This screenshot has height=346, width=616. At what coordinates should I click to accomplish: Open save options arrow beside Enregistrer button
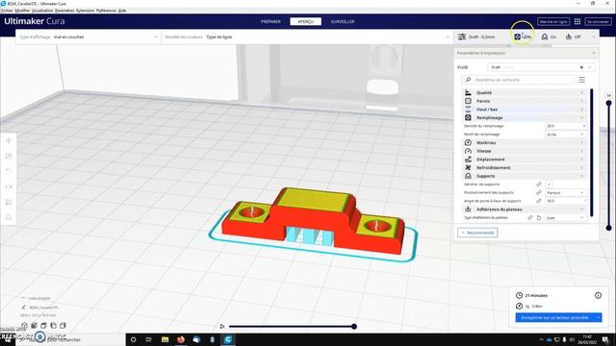(599, 317)
